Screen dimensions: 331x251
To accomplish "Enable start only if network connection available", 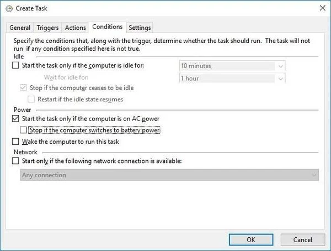I will (x=15, y=161).
